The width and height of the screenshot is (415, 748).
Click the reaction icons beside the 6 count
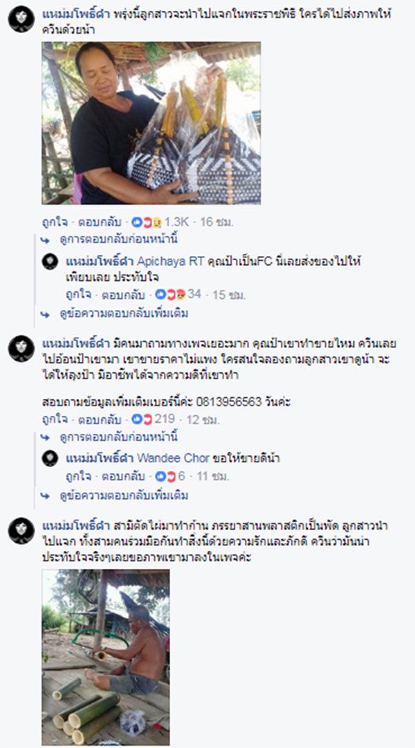tap(166, 476)
